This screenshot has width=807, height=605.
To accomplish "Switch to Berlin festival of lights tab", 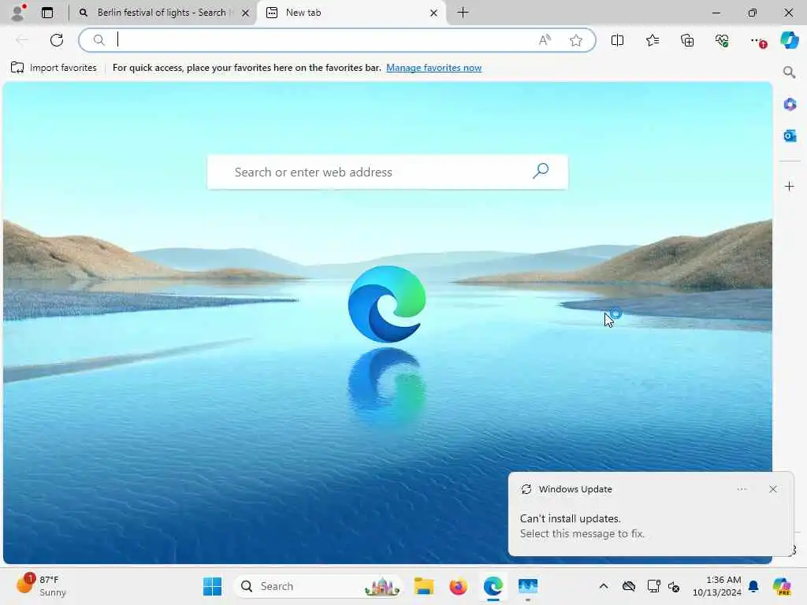I will (161, 13).
